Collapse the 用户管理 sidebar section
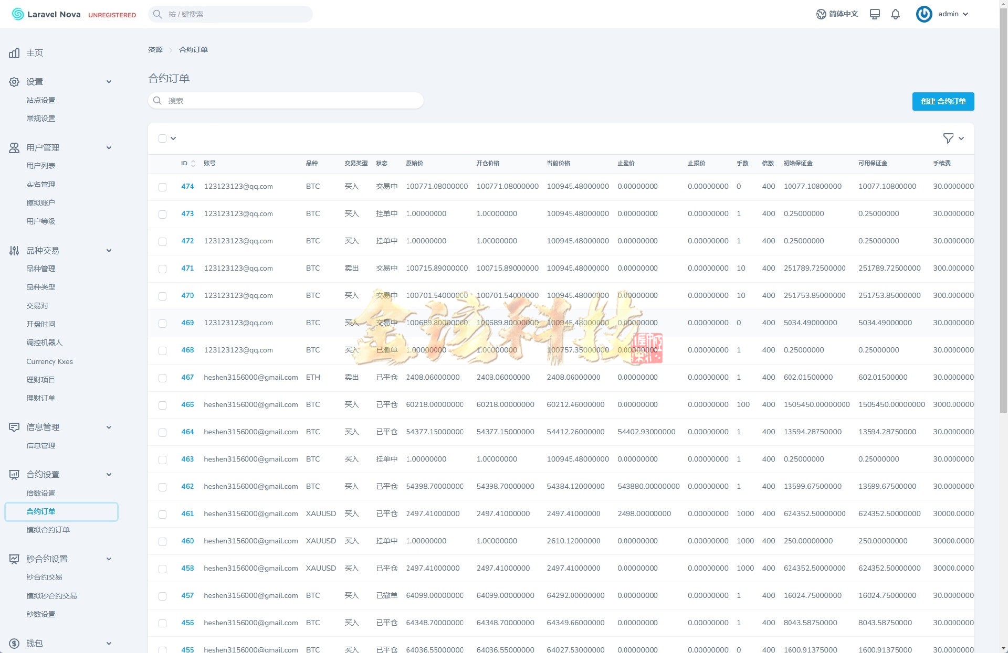The height and width of the screenshot is (653, 1008). [x=109, y=148]
